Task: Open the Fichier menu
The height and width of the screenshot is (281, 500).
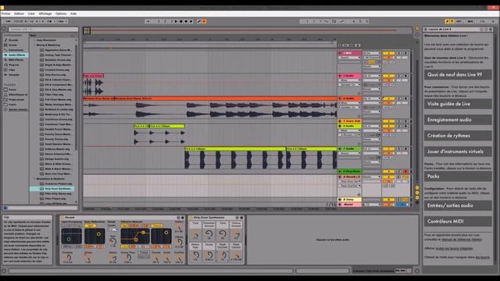Action: (x=5, y=14)
